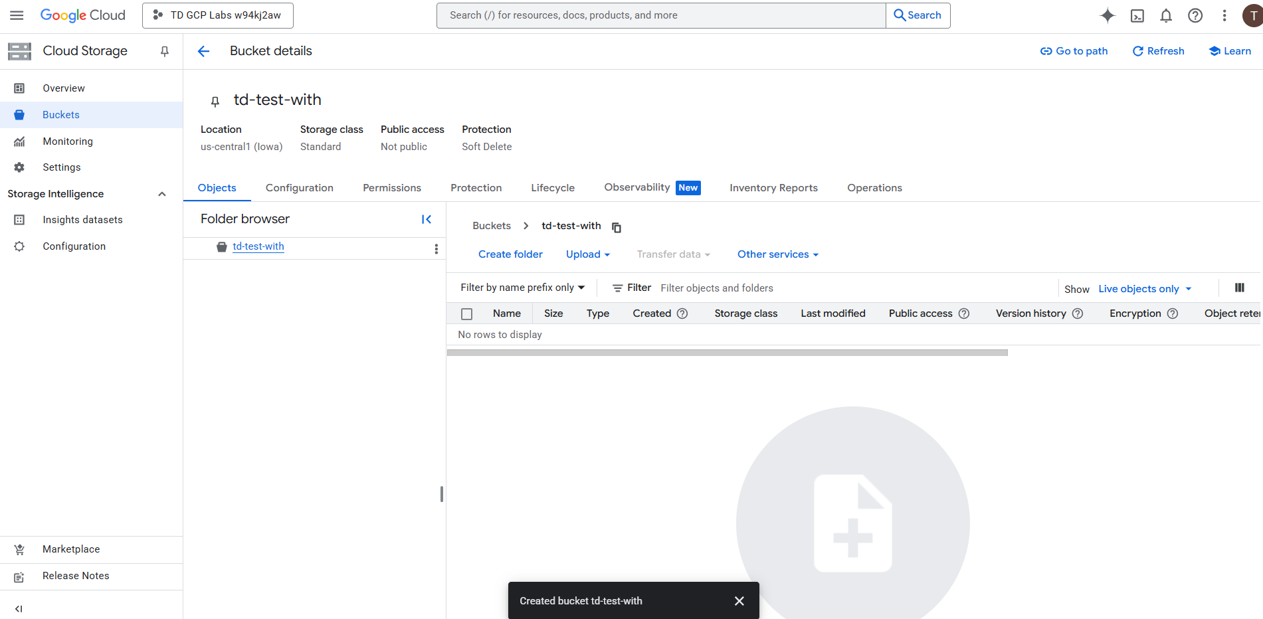Open the notifications bell

point(1166,15)
